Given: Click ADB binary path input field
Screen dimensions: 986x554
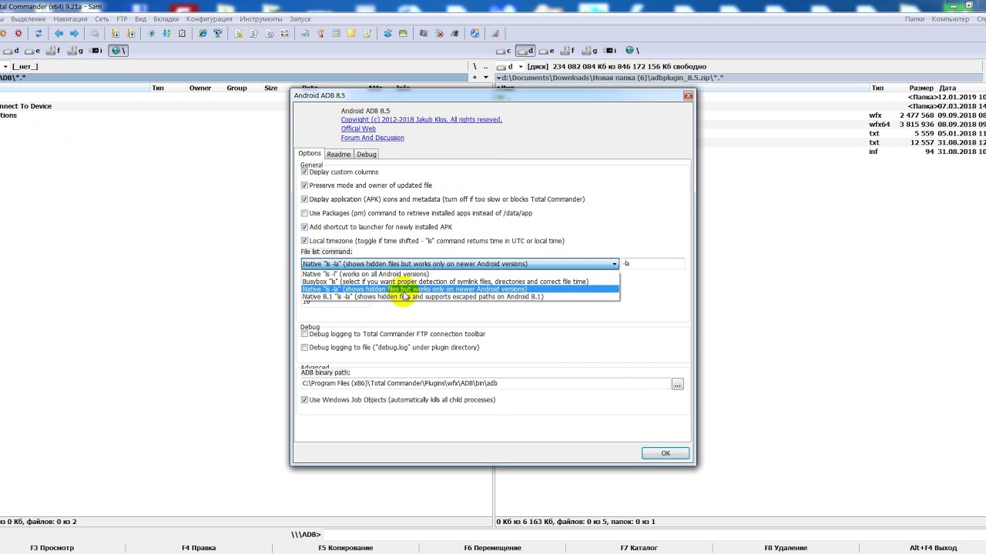Looking at the screenshot, I should coord(485,384).
